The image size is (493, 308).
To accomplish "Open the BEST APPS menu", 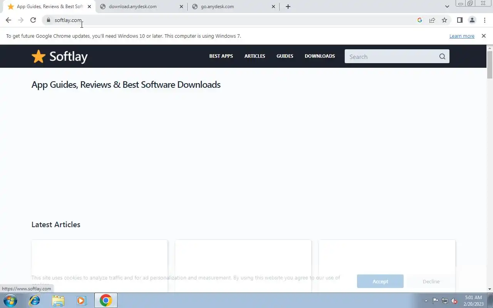I will click(x=221, y=56).
